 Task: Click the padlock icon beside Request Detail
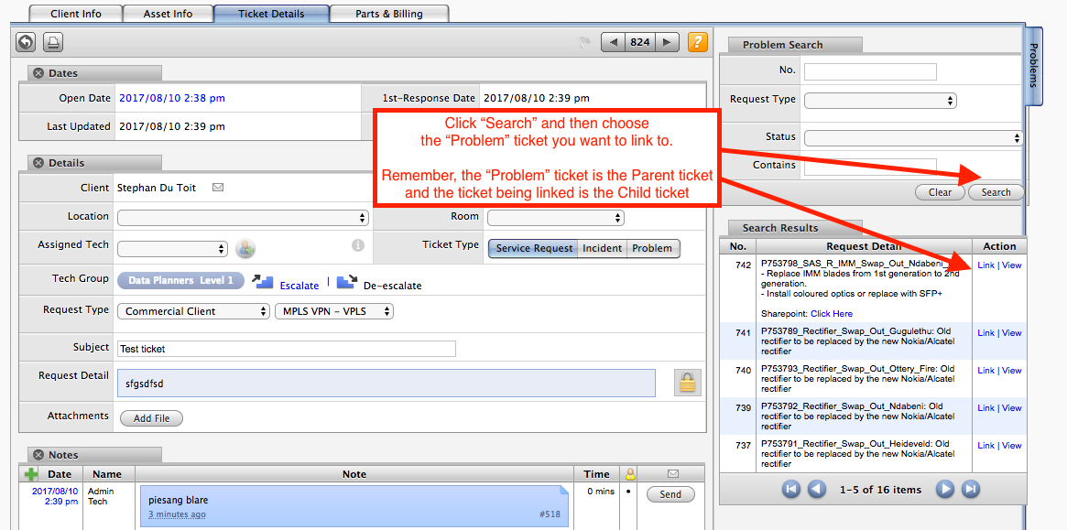[x=687, y=383]
